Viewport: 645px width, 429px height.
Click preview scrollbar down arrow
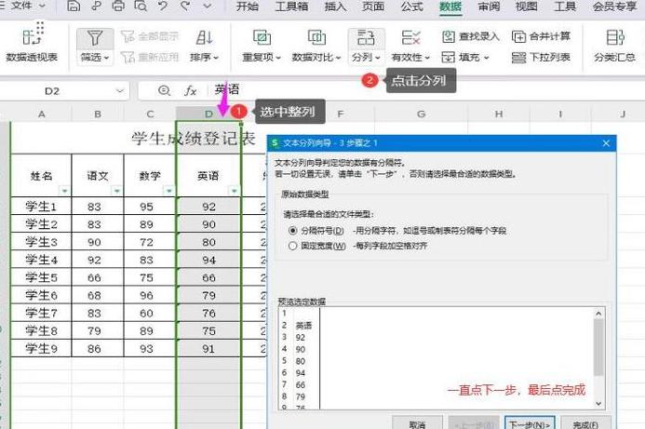pos(598,404)
